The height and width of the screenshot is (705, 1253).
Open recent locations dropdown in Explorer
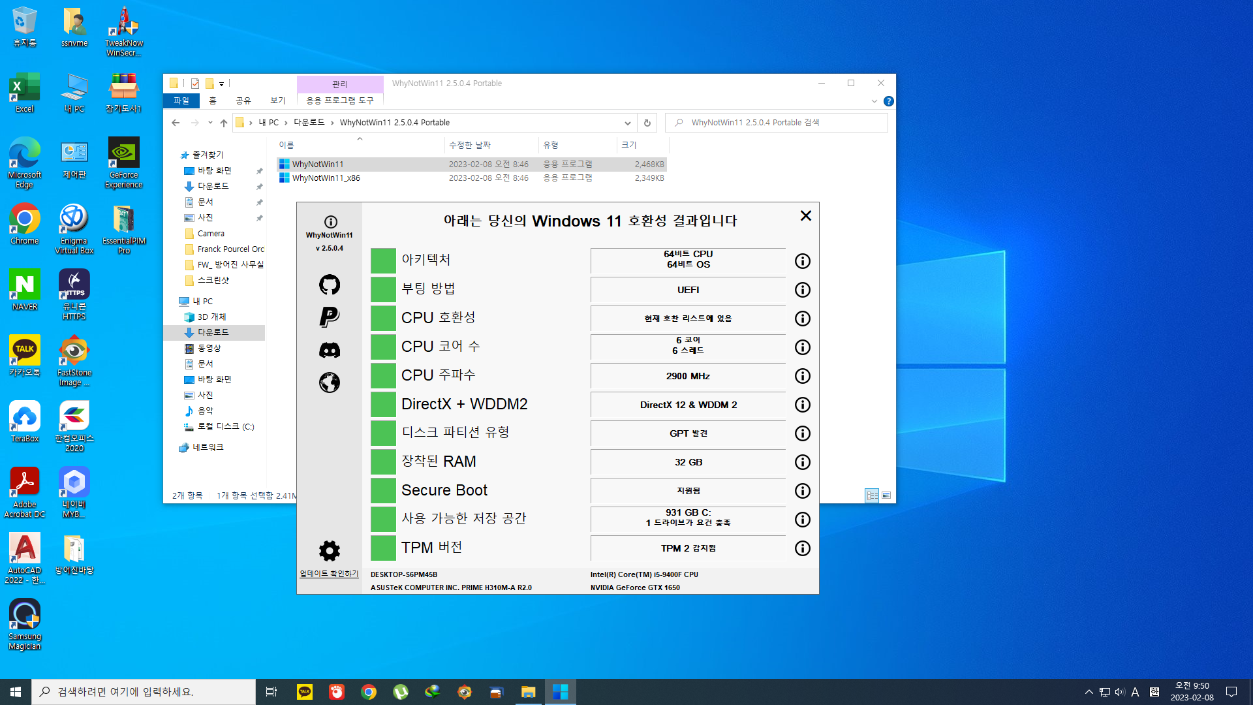[210, 123]
